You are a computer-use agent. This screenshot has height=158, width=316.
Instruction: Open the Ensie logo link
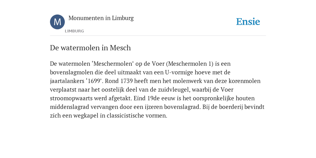(x=248, y=22)
